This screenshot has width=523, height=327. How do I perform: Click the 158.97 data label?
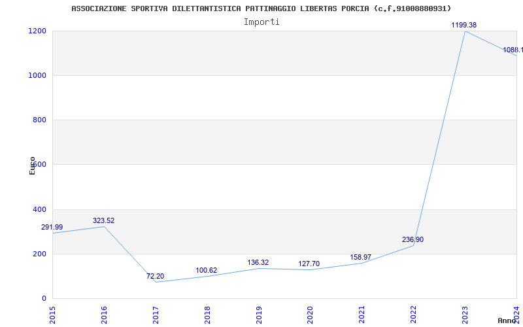click(361, 257)
